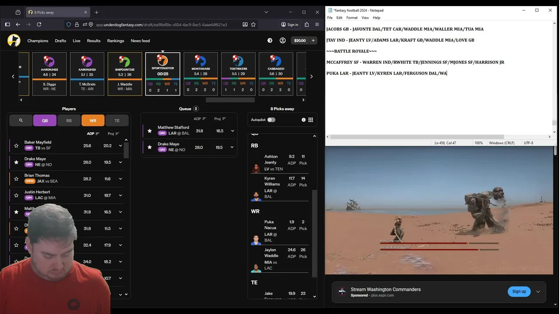
Task: Star Justin Herbert as favorite
Action: (16, 195)
